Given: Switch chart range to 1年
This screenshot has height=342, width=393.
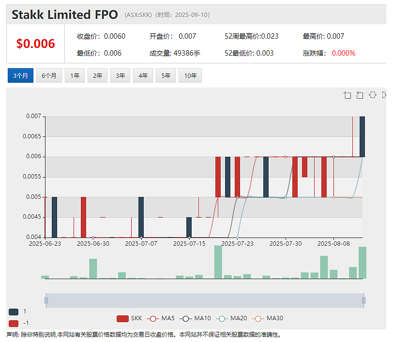Looking at the screenshot, I should 75,75.
